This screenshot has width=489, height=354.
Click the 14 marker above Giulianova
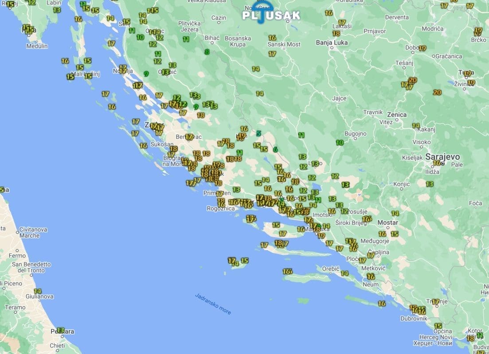click(x=38, y=291)
